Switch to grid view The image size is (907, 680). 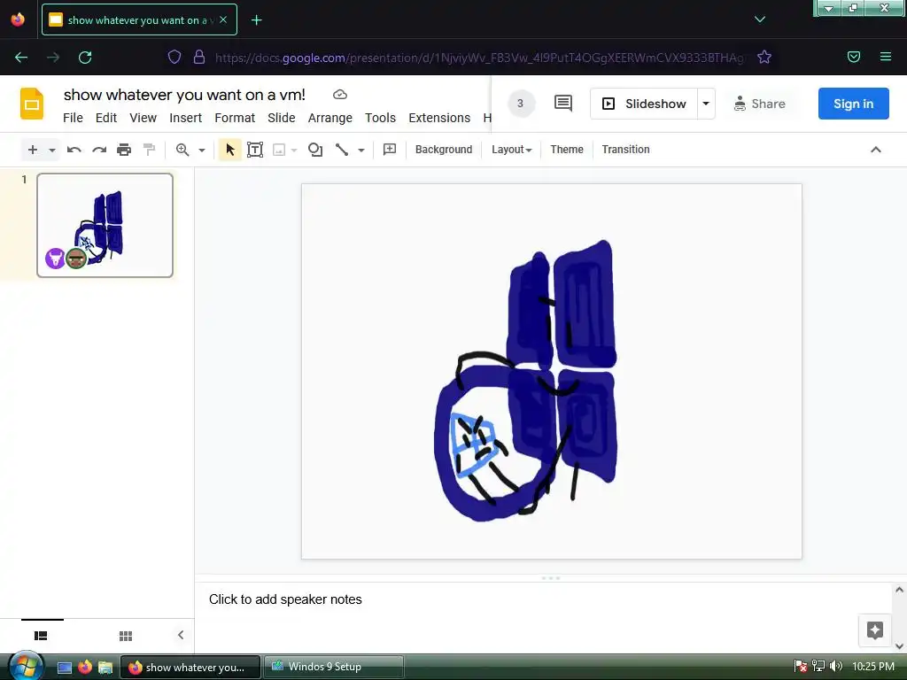[126, 636]
